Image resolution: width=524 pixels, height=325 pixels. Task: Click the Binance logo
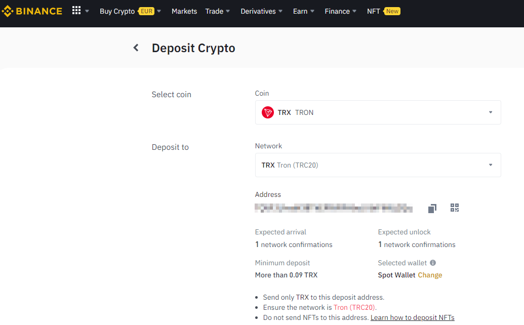(32, 11)
